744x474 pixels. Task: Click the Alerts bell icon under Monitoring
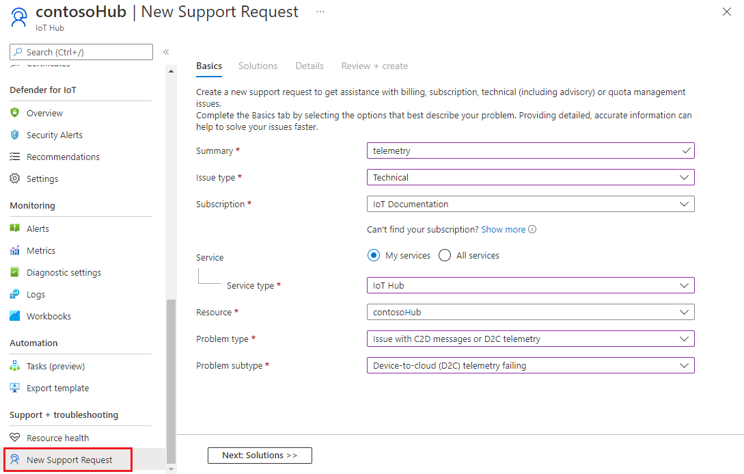14,228
